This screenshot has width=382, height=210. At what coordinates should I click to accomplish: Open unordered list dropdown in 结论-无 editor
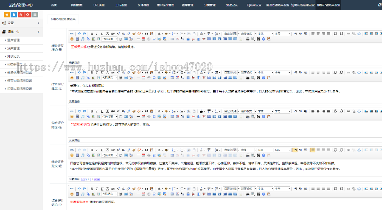pos(185,34)
